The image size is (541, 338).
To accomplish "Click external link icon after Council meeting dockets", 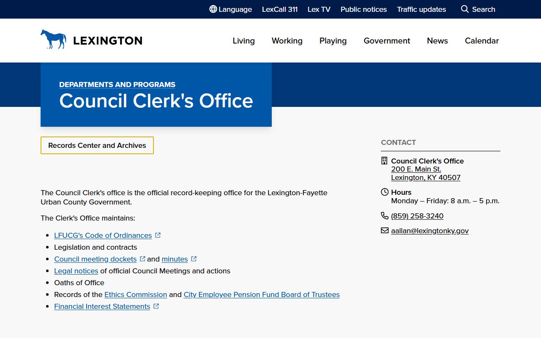I will point(142,259).
